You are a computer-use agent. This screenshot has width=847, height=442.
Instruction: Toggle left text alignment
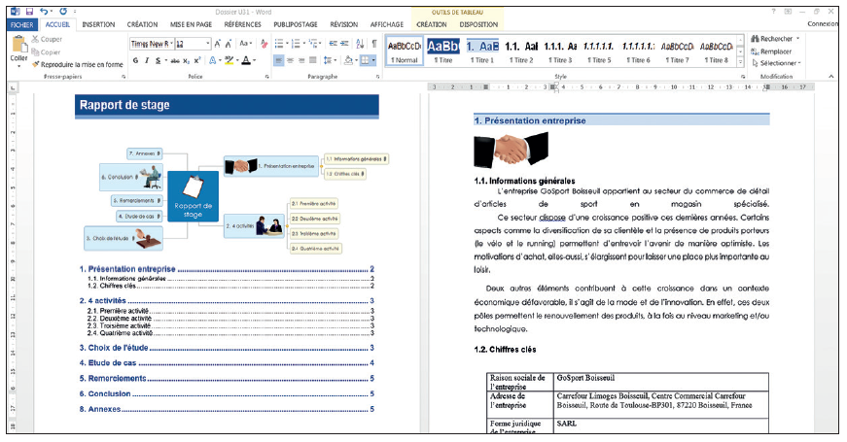point(278,60)
